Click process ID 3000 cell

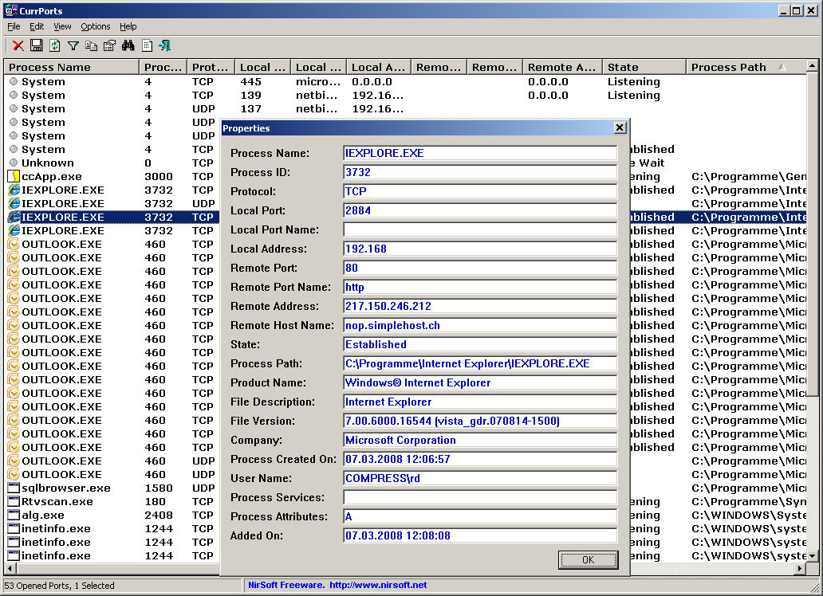pos(159,176)
